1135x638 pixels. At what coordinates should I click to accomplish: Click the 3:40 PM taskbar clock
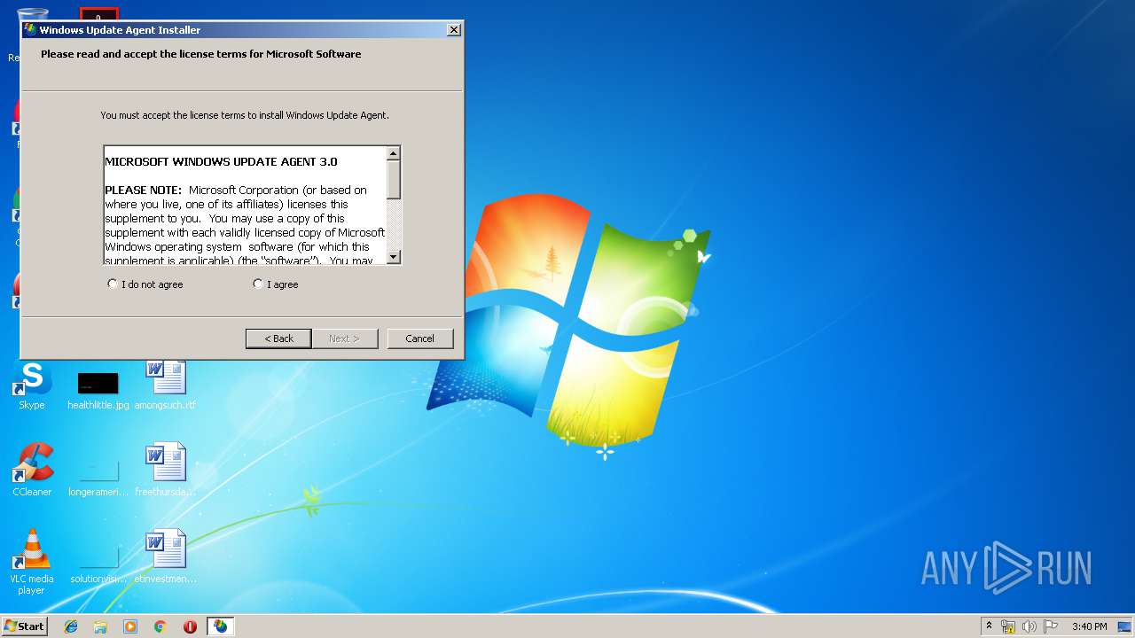coord(1089,626)
